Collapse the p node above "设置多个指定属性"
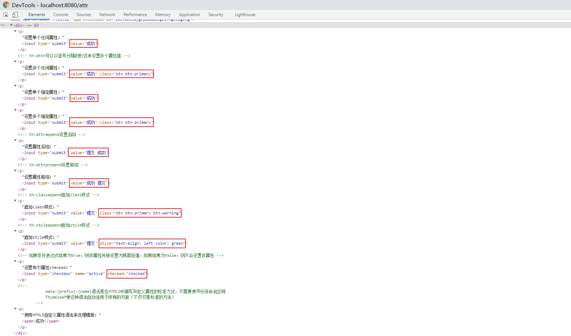The height and width of the screenshot is (336, 571). (x=15, y=110)
